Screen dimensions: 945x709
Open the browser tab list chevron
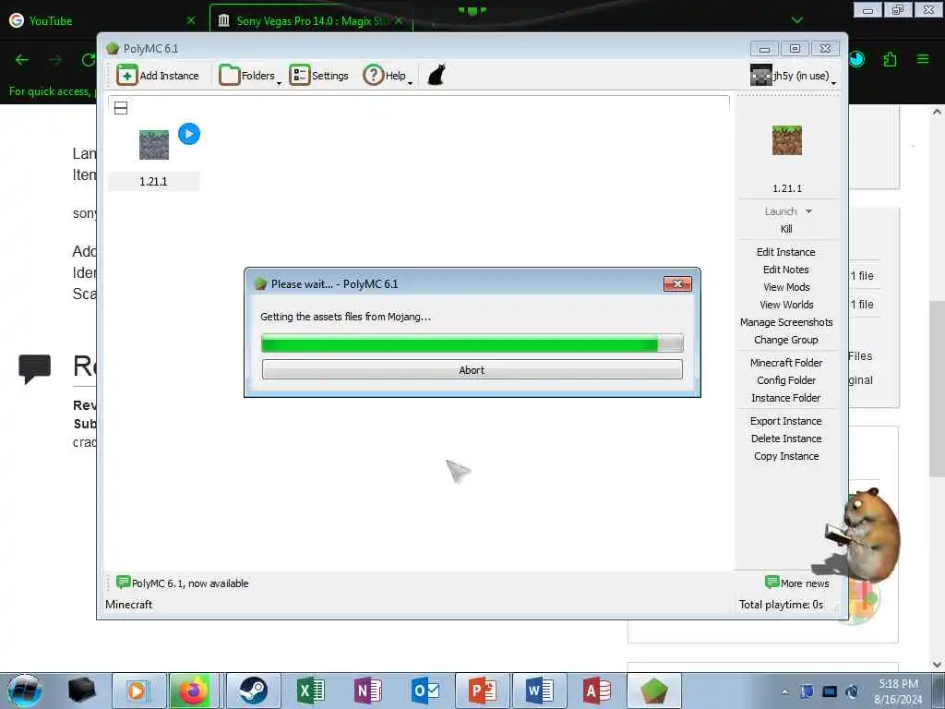coord(796,20)
